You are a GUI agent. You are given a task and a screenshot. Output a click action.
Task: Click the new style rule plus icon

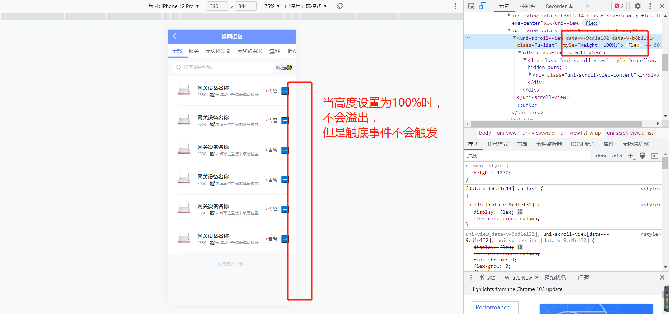630,156
